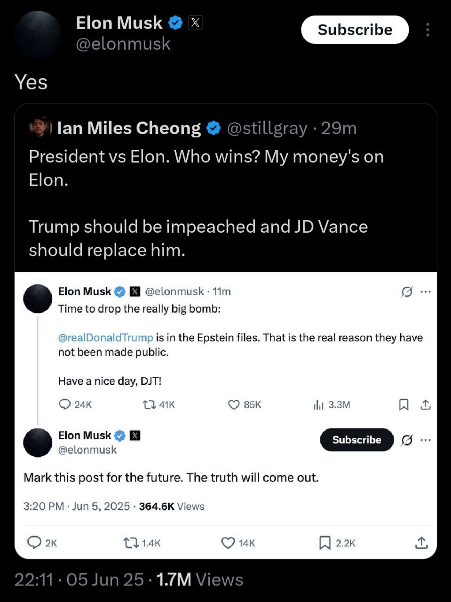Open the @realDonaldTrump mention link
The width and height of the screenshot is (451, 602).
pyautogui.click(x=105, y=338)
